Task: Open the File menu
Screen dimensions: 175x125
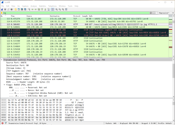Action: click(x=3, y=6)
